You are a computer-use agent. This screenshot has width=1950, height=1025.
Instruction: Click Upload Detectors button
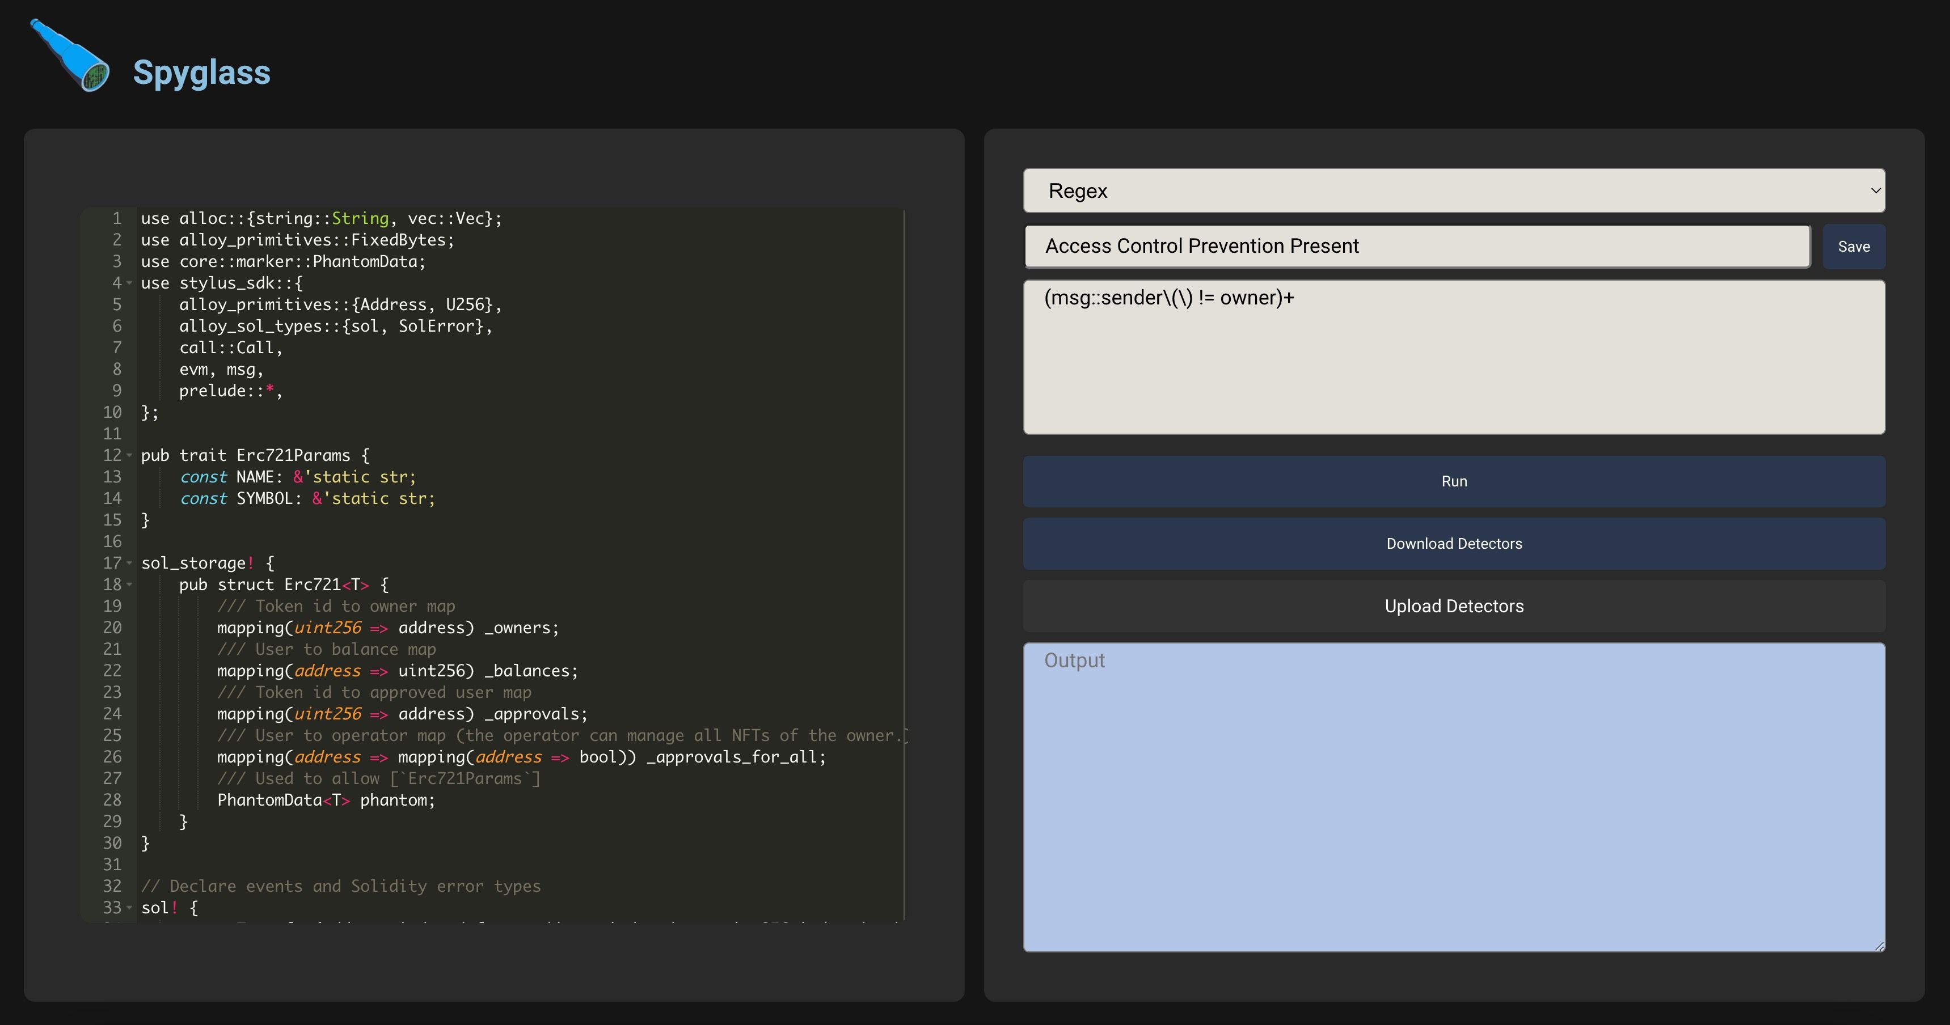pos(1453,606)
